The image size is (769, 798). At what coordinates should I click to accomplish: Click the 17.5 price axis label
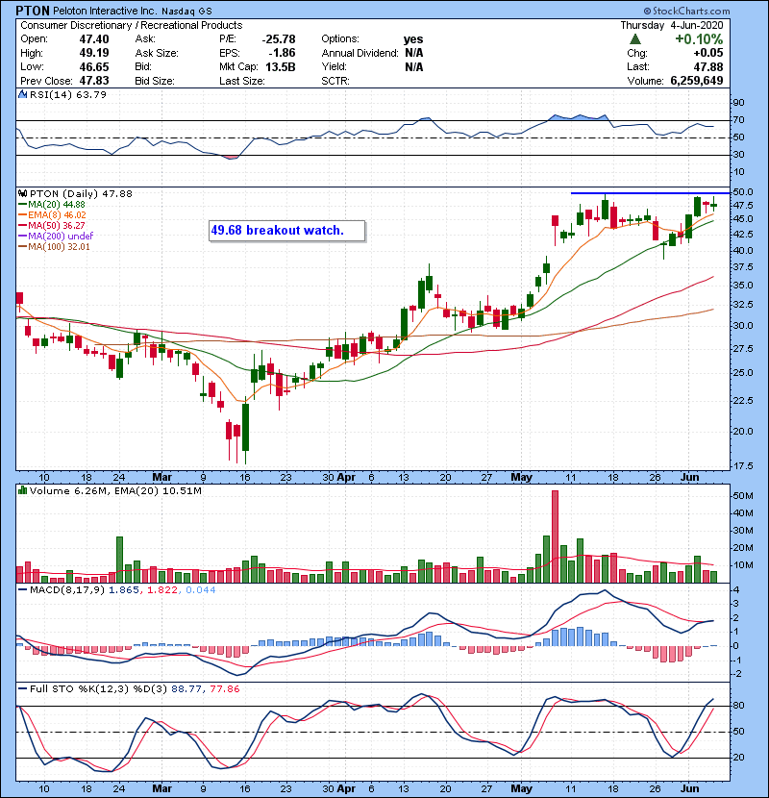pos(742,466)
